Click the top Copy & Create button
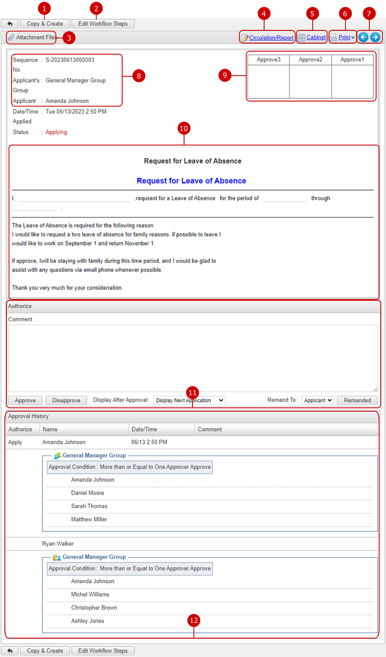 45,24
